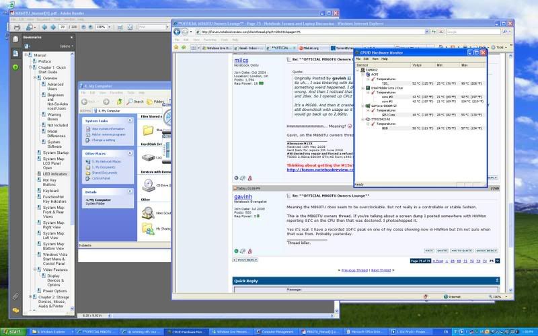The height and width of the screenshot is (336, 538).
Task: Toggle Folders view in My Computer toolbar
Action: [x=156, y=101]
